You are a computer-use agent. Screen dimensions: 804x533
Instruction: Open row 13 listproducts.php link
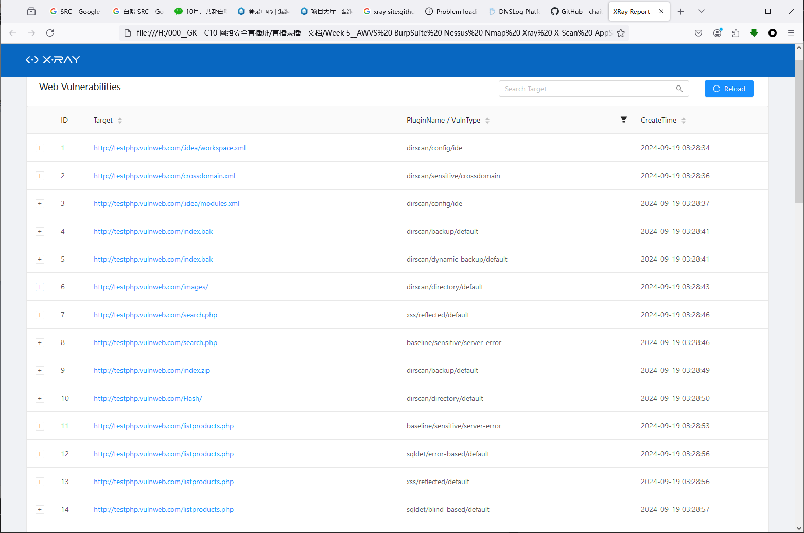click(164, 482)
